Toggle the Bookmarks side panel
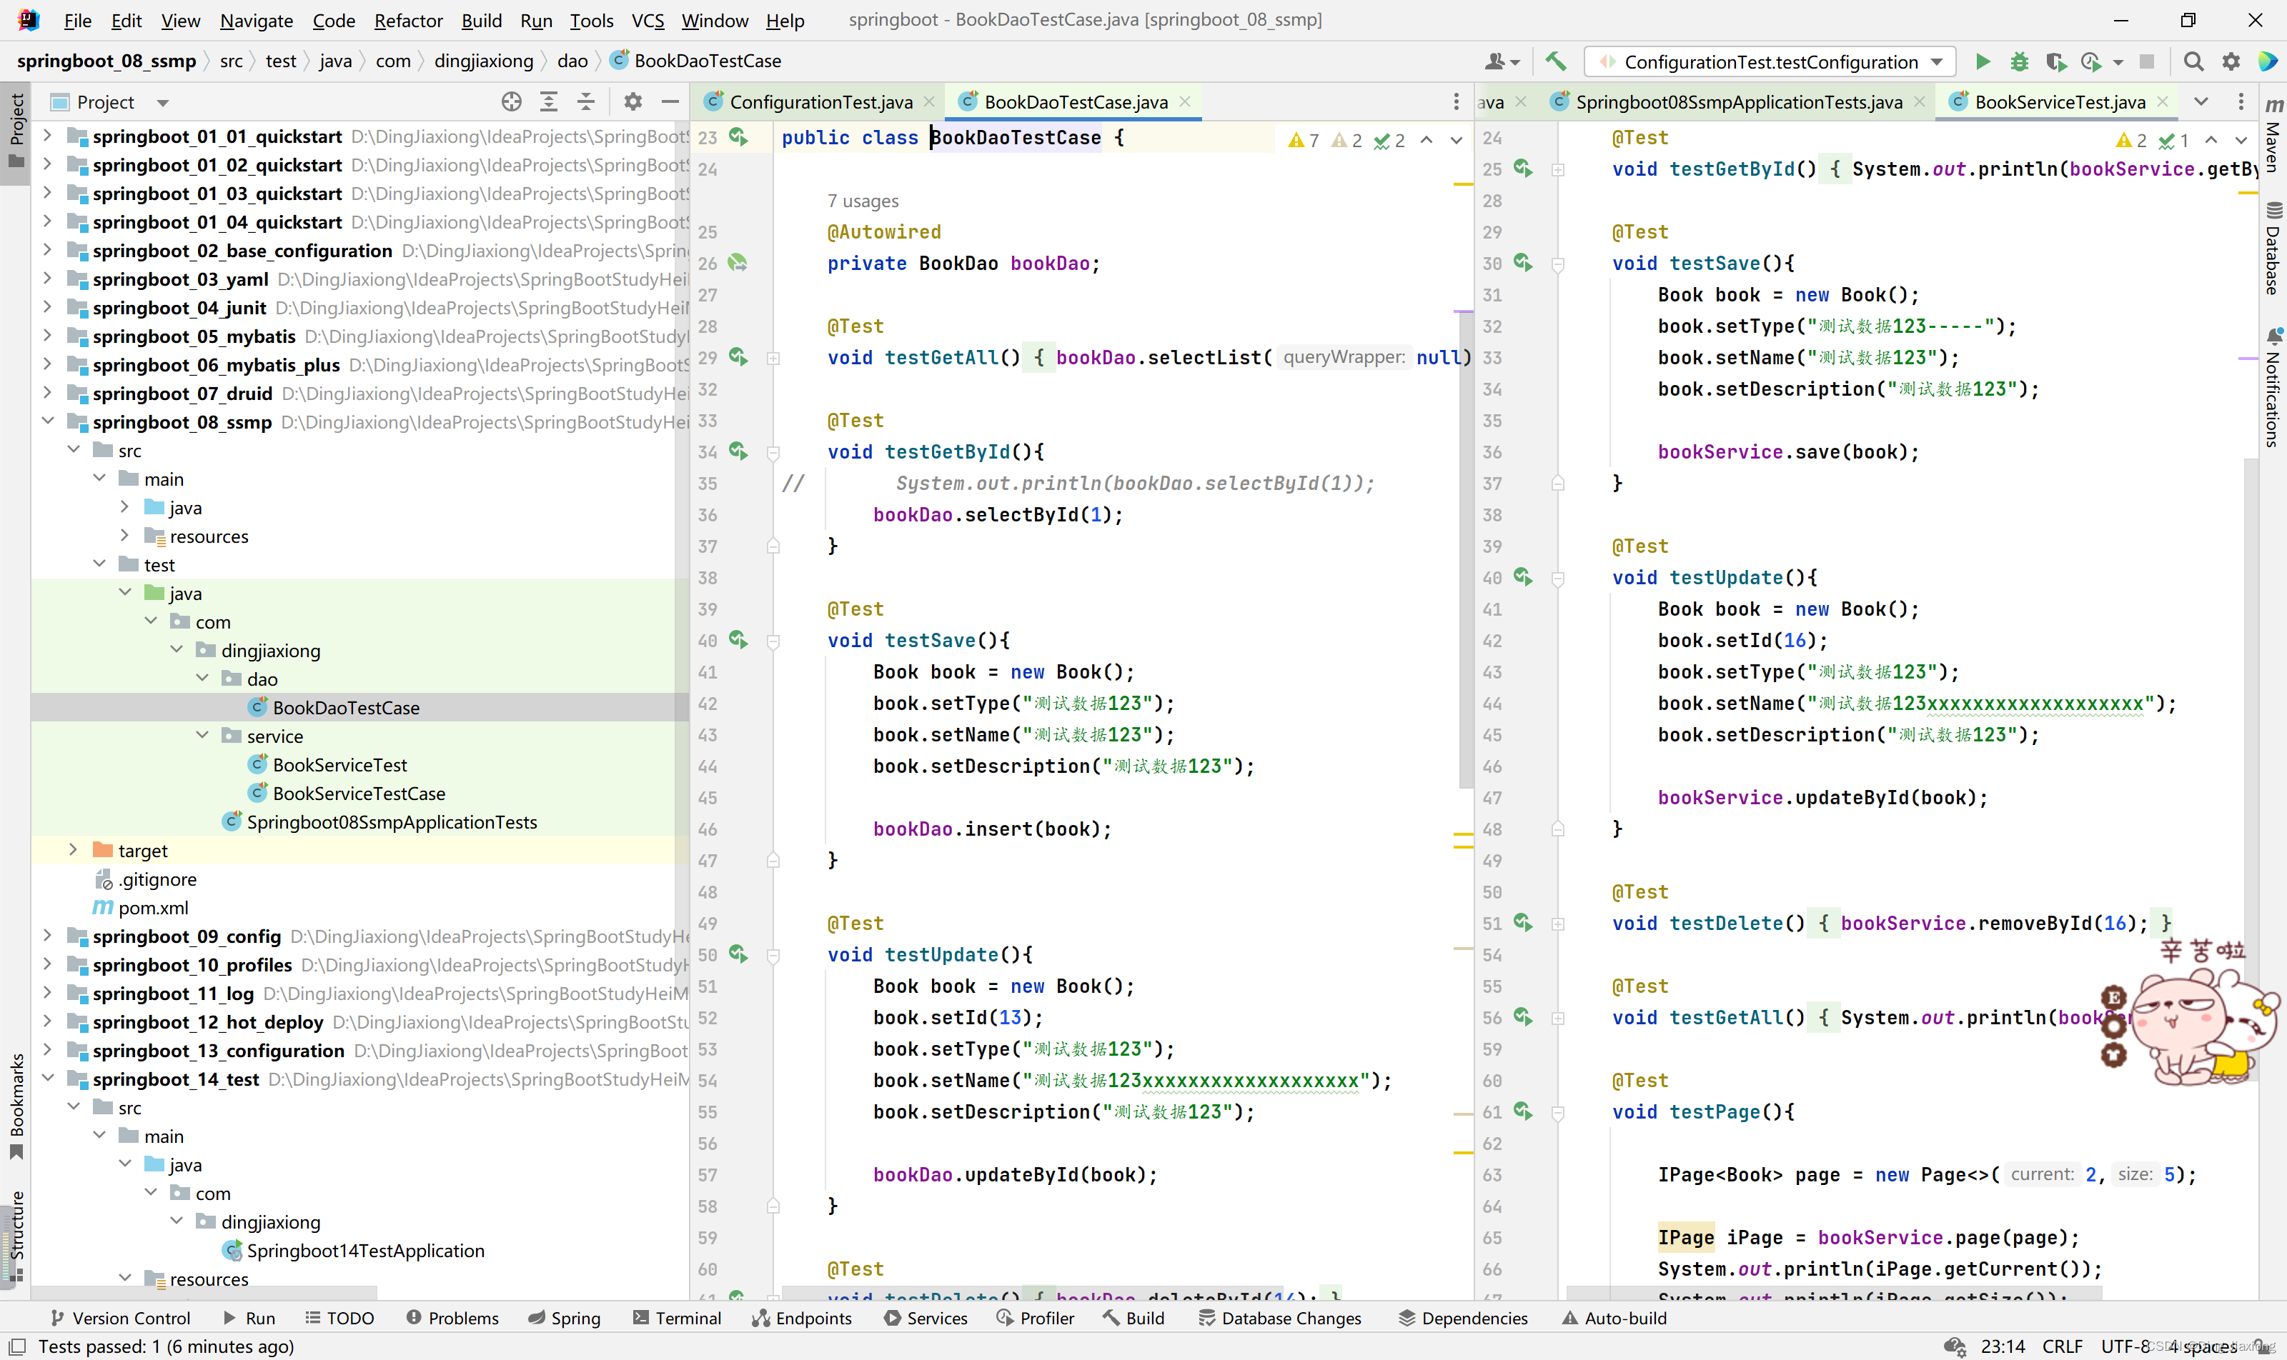 tap(16, 1104)
